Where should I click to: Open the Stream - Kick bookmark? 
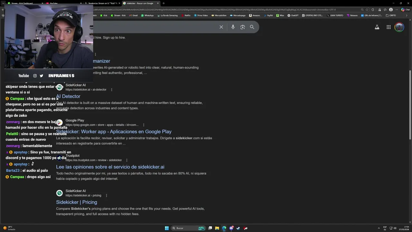(x=118, y=15)
